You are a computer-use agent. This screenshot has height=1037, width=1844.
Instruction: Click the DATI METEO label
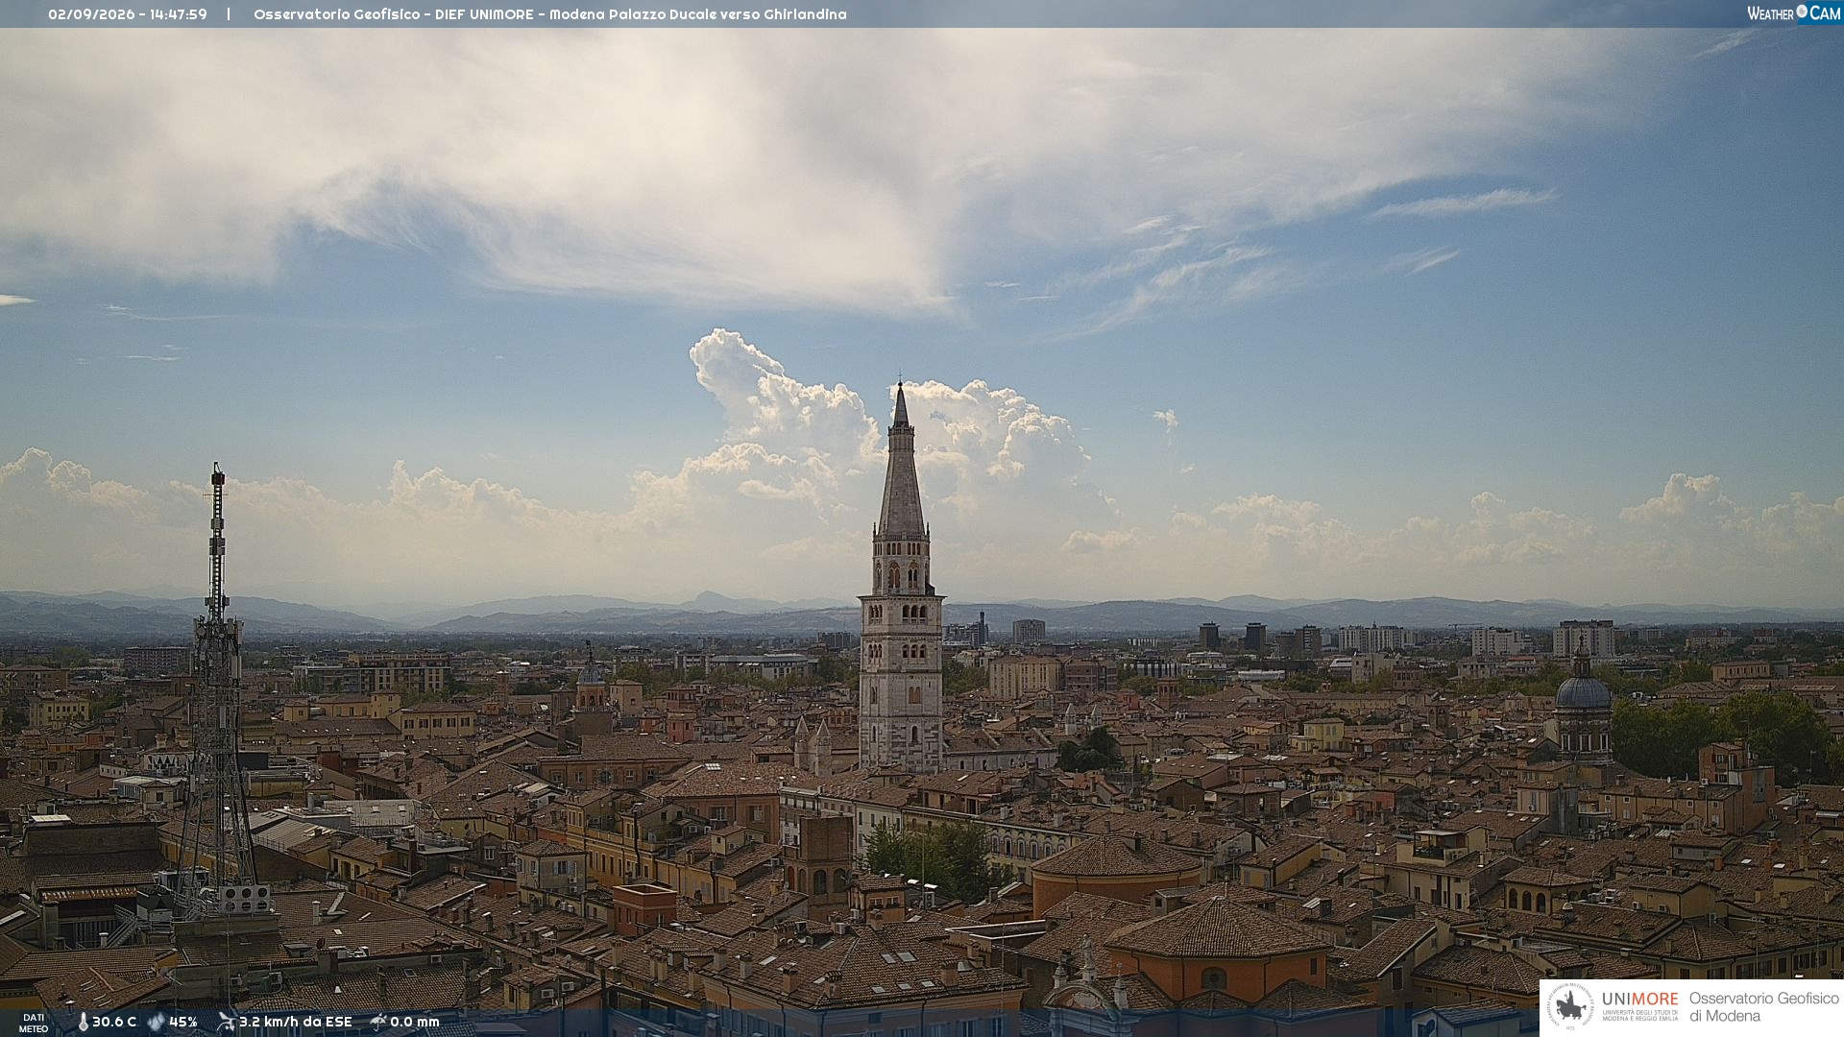[x=34, y=1023]
